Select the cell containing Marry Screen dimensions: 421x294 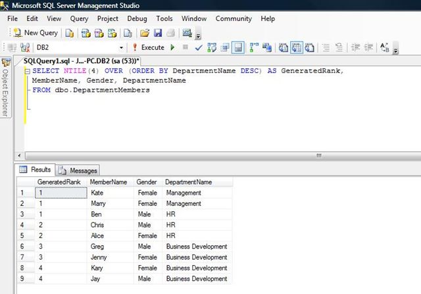point(111,203)
